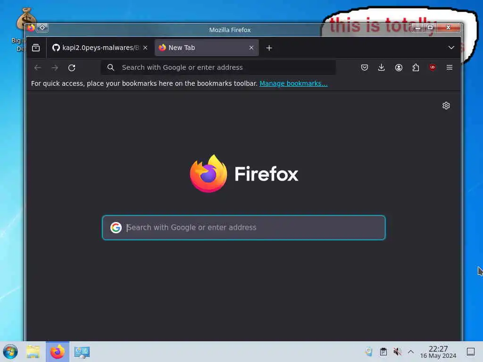Minimize the Mozilla Firefox window
The width and height of the screenshot is (483, 362).
[x=418, y=28]
